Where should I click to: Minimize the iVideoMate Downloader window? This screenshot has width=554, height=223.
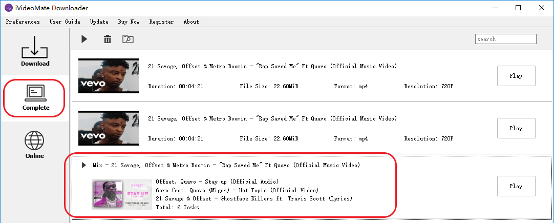[495, 8]
